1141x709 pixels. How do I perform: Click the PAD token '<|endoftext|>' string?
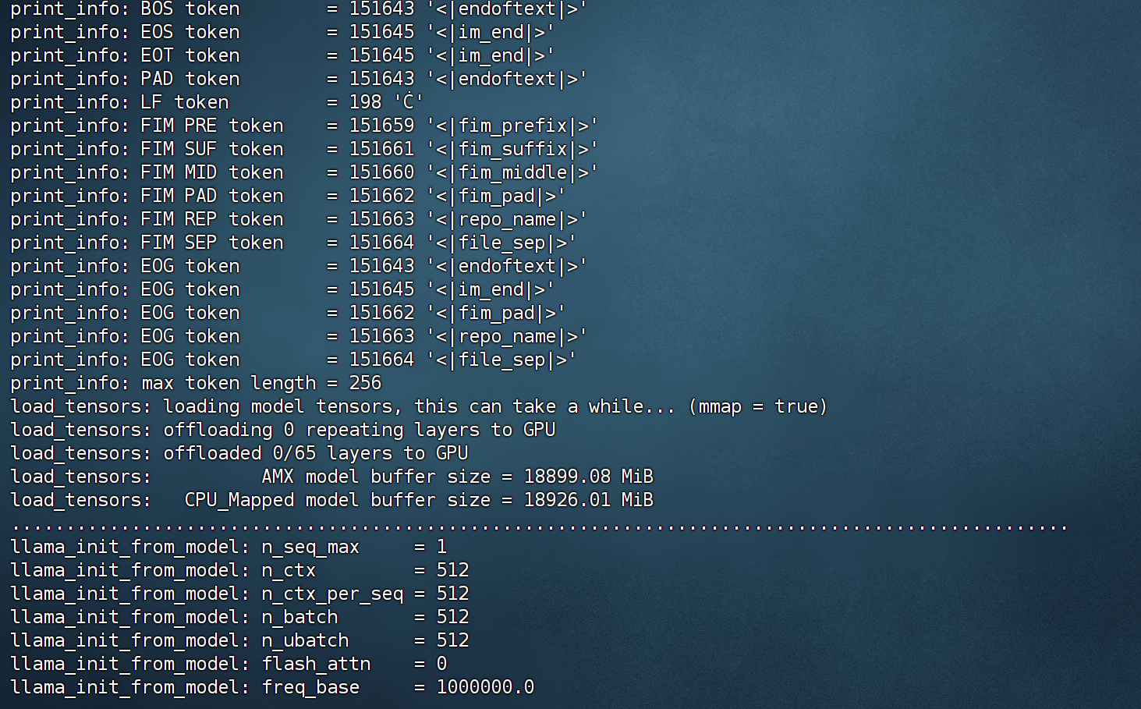pos(507,79)
